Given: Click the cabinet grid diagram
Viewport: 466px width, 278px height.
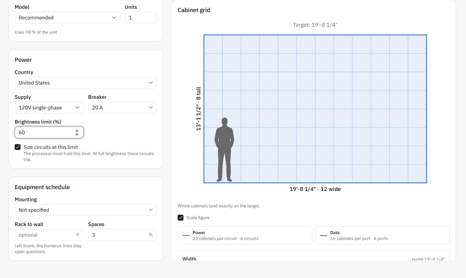Looking at the screenshot, I should click(315, 109).
